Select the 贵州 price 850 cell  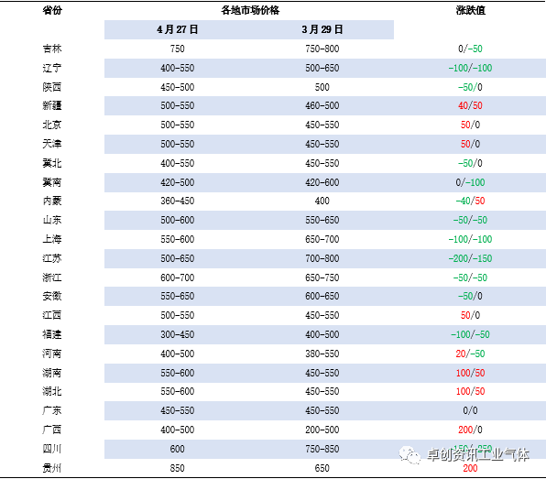coord(177,468)
